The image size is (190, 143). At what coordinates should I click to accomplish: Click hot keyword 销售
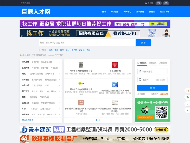point(50,50)
